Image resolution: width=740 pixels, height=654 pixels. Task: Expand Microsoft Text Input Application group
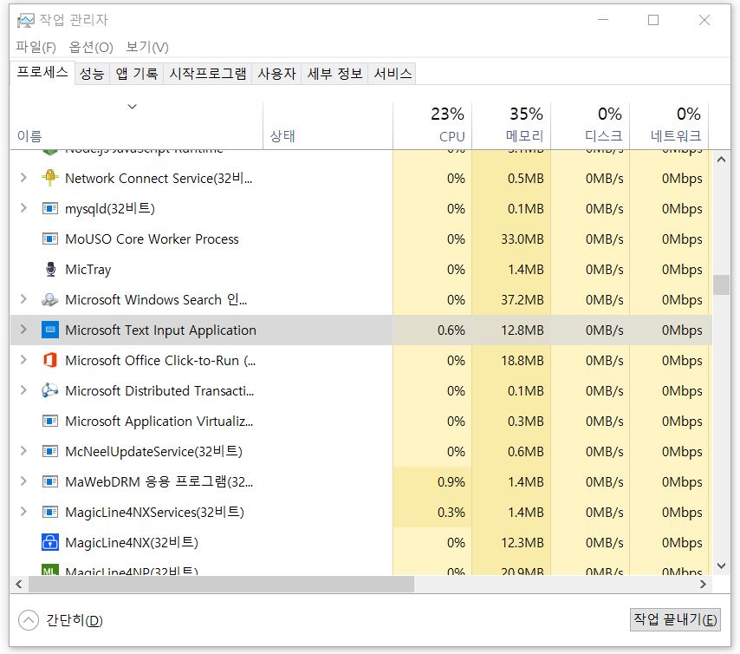coord(23,330)
